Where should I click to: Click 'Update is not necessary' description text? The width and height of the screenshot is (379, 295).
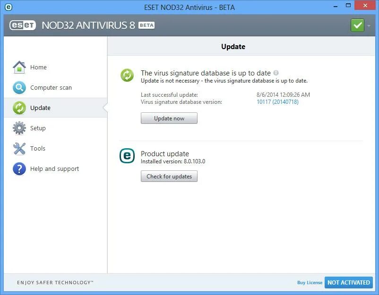[x=224, y=81]
